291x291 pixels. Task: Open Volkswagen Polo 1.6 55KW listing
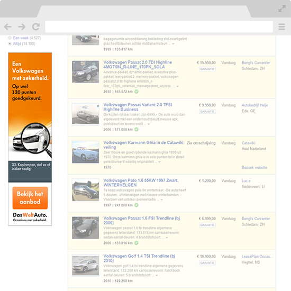pos(141,183)
